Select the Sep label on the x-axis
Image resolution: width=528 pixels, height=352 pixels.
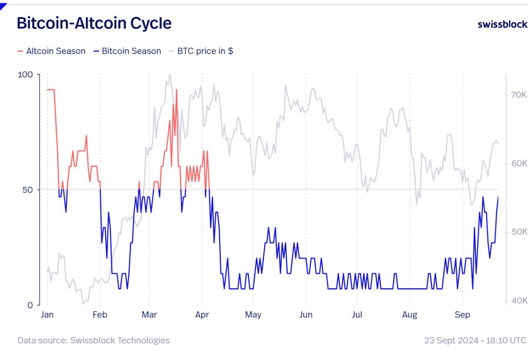(x=462, y=315)
